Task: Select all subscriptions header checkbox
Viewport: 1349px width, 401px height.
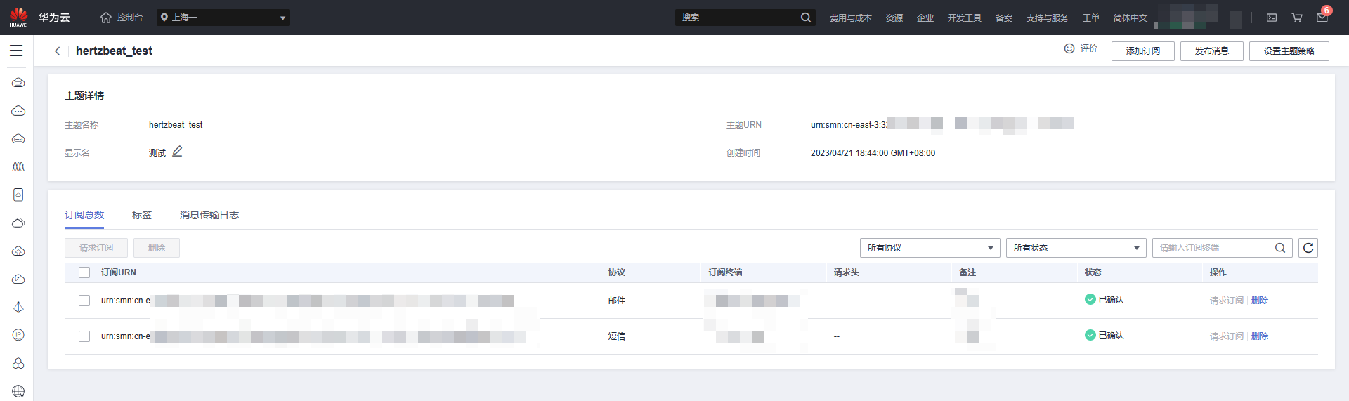Action: pyautogui.click(x=84, y=272)
